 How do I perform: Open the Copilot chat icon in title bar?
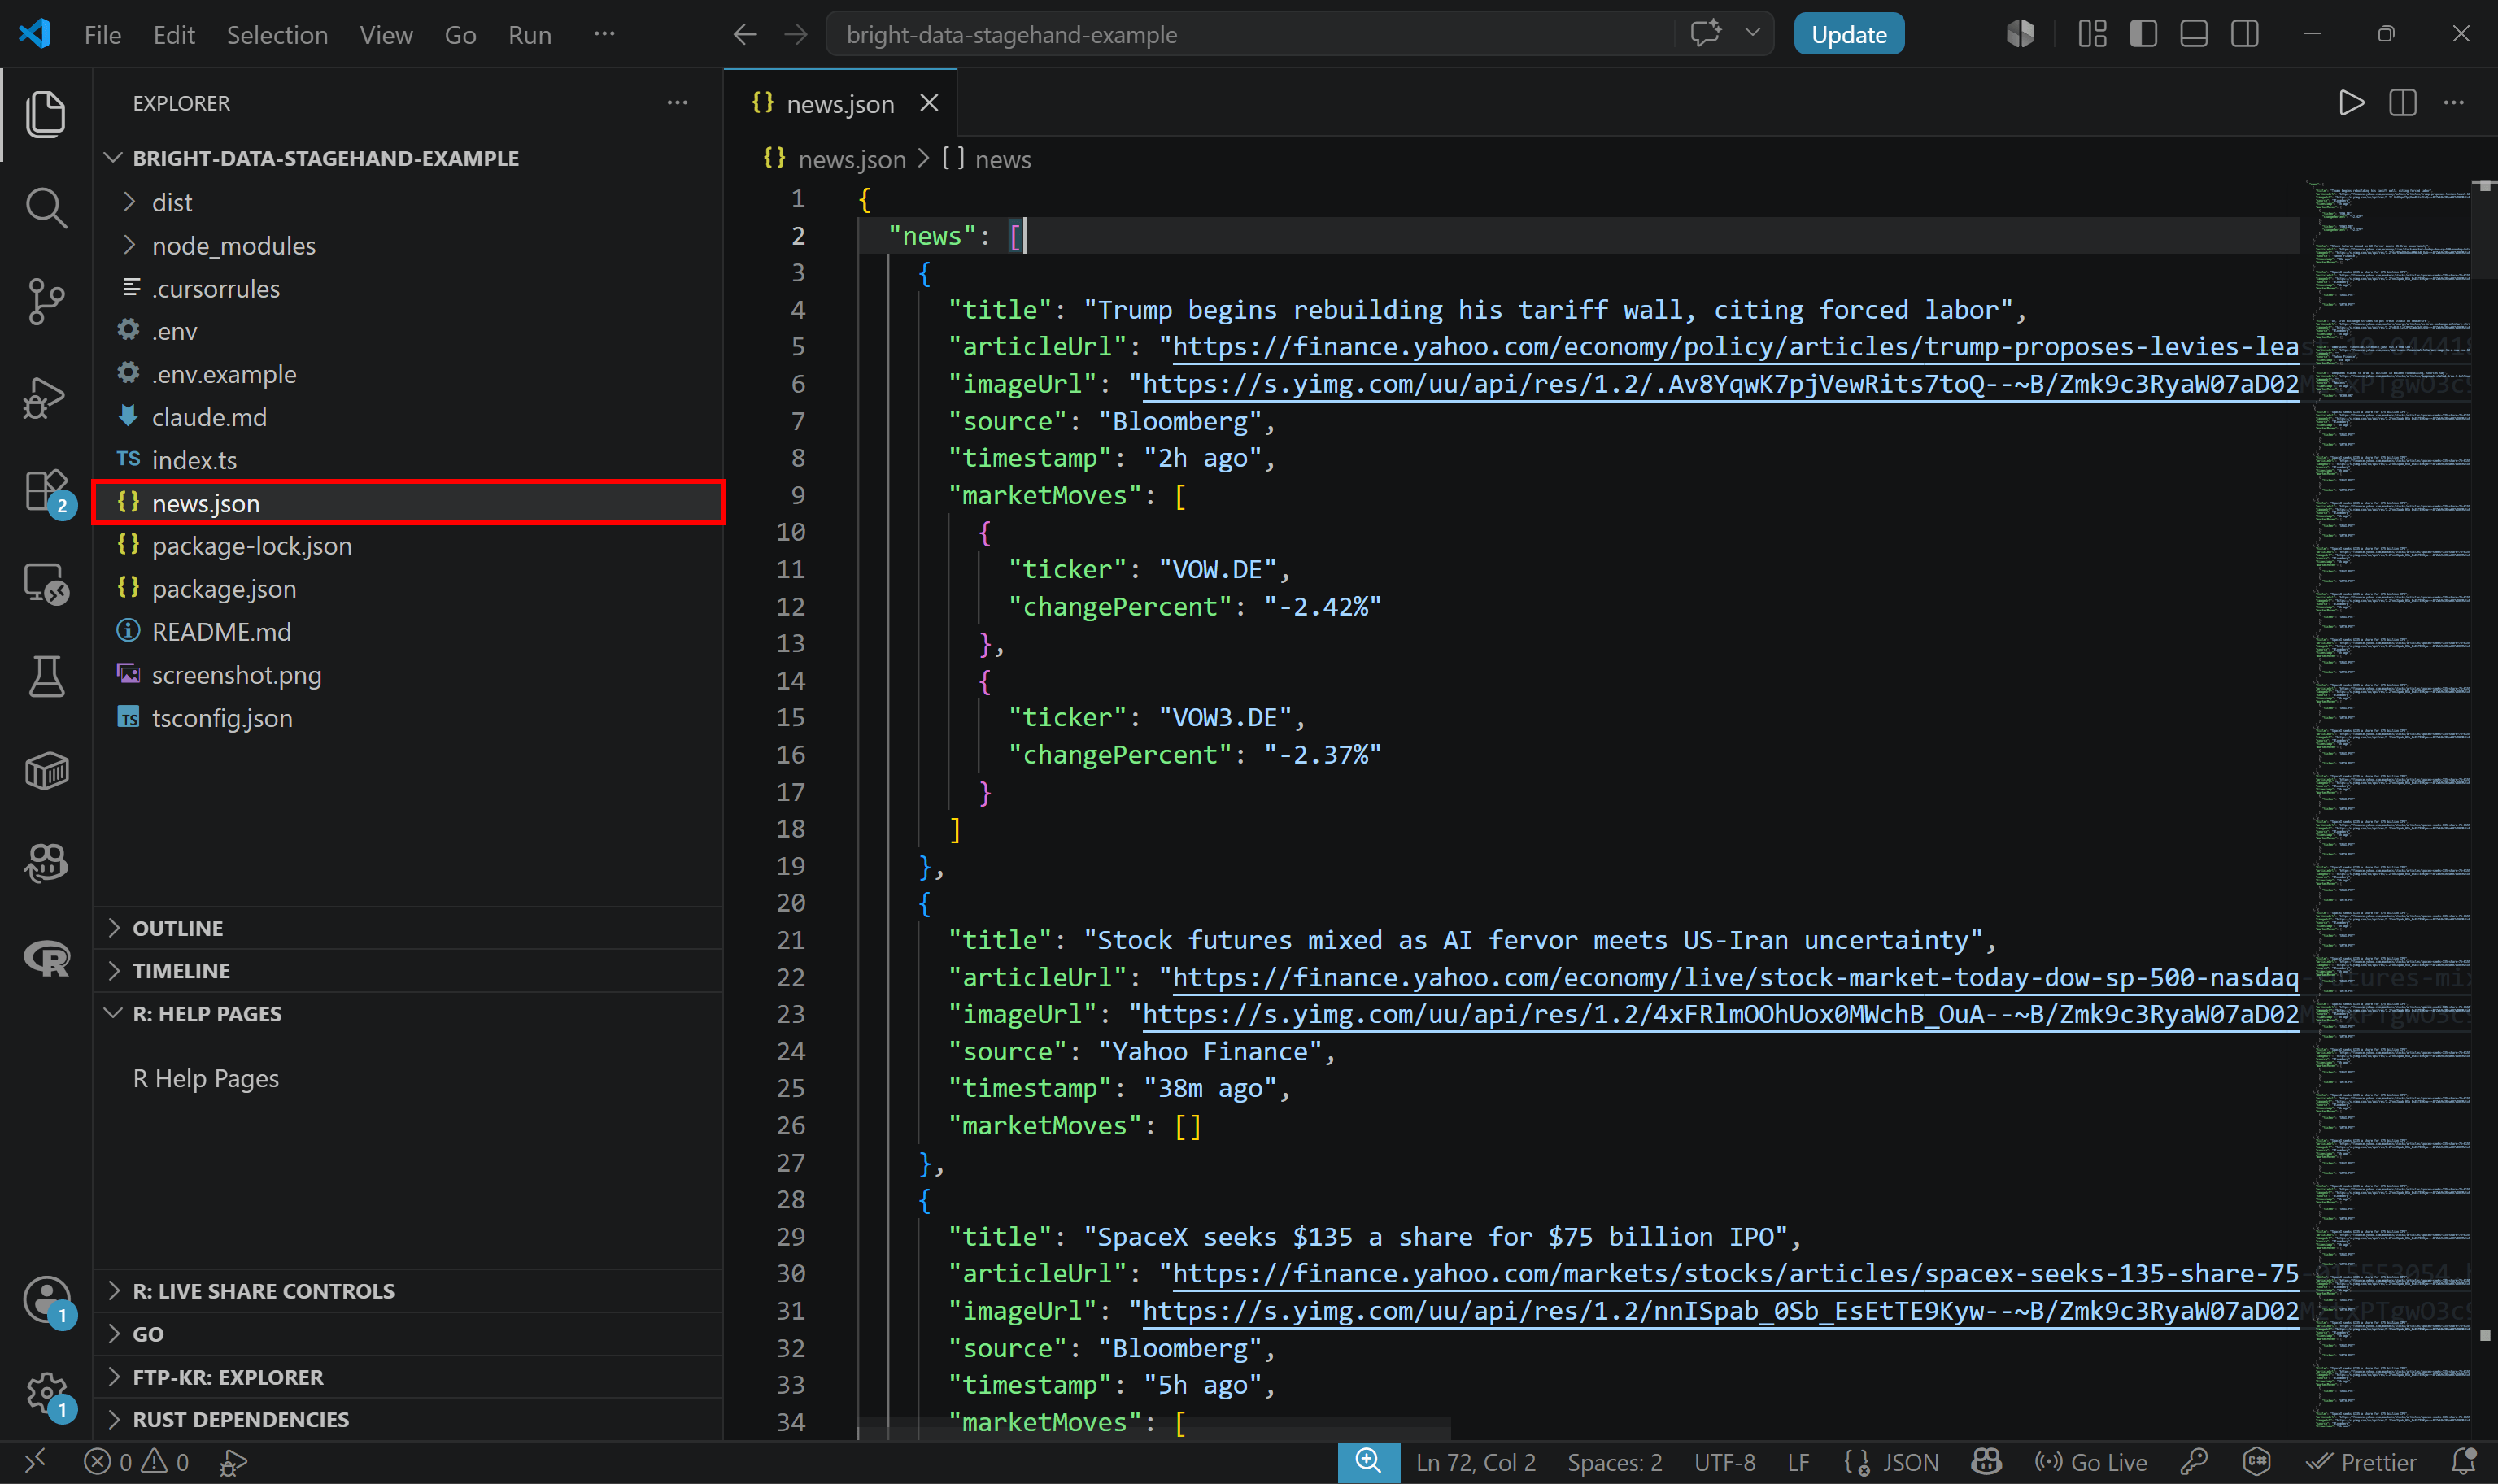1705,33
